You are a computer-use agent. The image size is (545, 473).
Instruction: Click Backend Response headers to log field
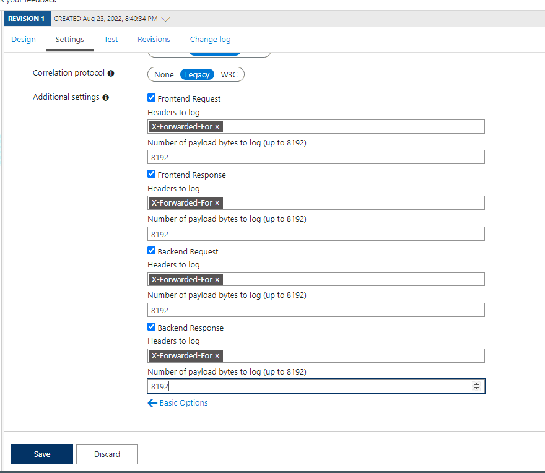(x=316, y=356)
